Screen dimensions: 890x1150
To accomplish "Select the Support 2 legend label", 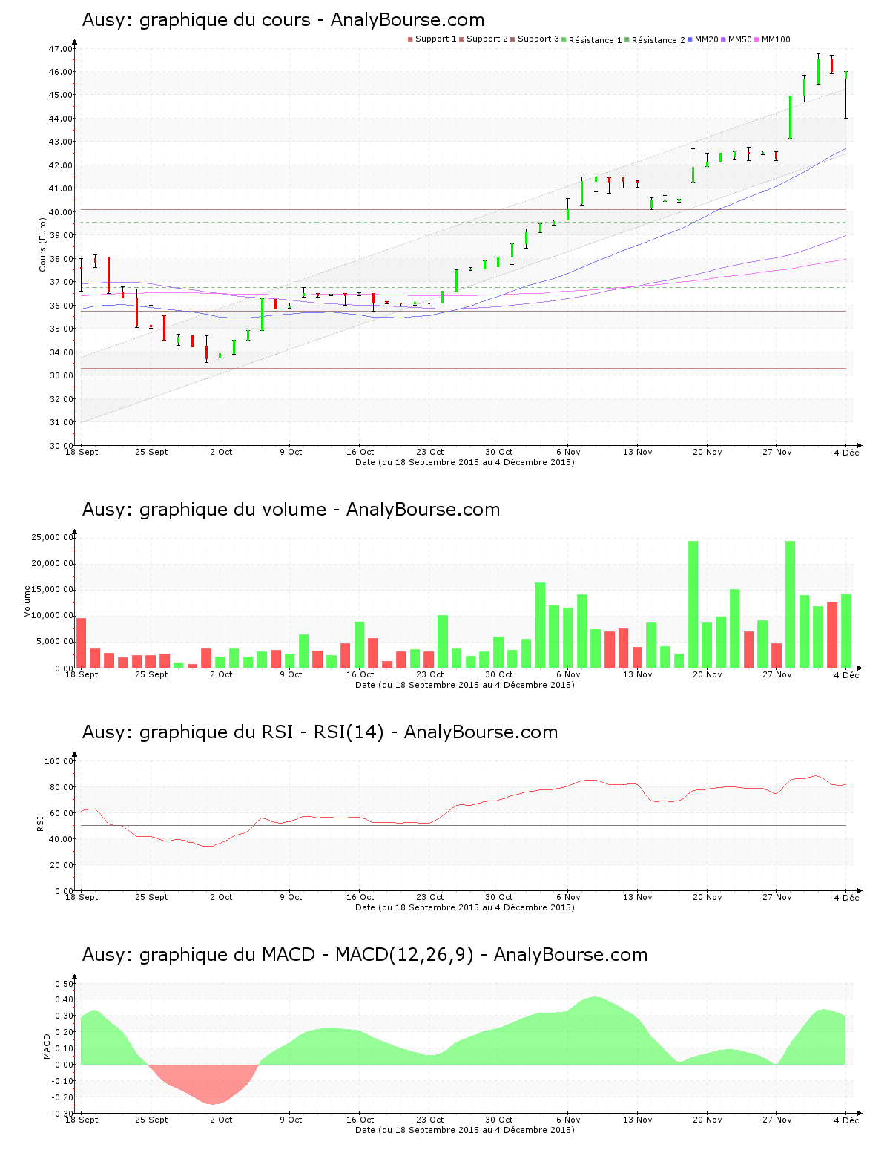I will tap(487, 39).
